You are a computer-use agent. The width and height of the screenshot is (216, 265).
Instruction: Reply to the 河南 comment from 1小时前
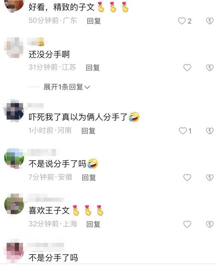(88, 131)
